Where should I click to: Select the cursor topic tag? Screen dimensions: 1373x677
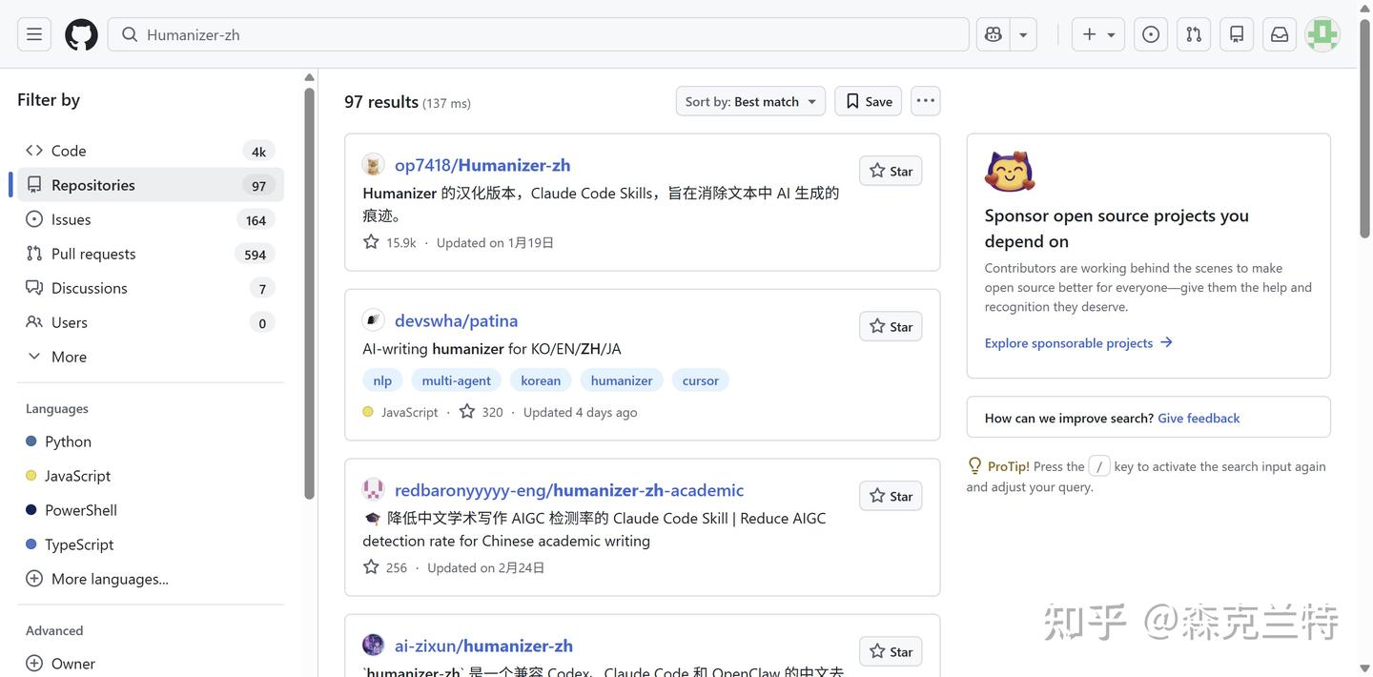coord(701,380)
